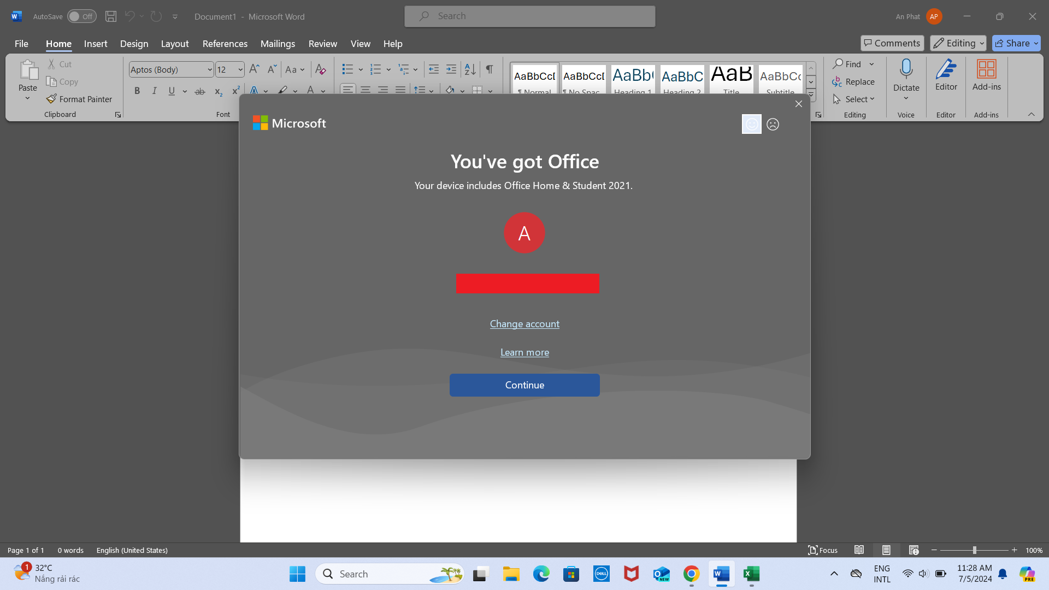Expand the Select dropdown
1049x590 pixels.
tap(854, 99)
